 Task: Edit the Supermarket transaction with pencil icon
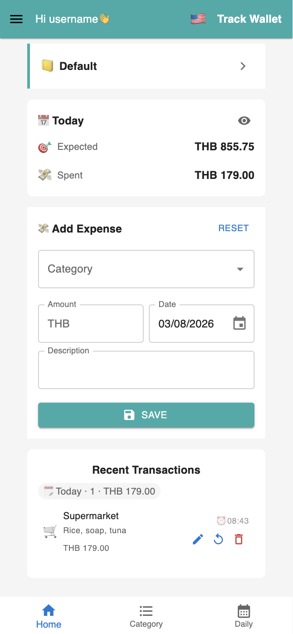(198, 540)
